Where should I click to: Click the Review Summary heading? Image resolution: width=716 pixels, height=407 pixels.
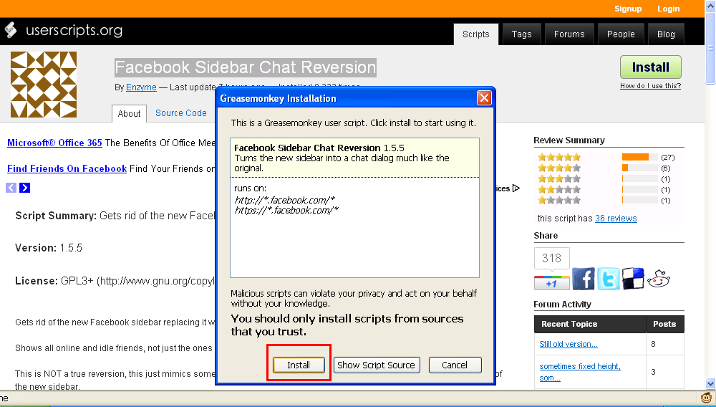pyautogui.click(x=569, y=140)
